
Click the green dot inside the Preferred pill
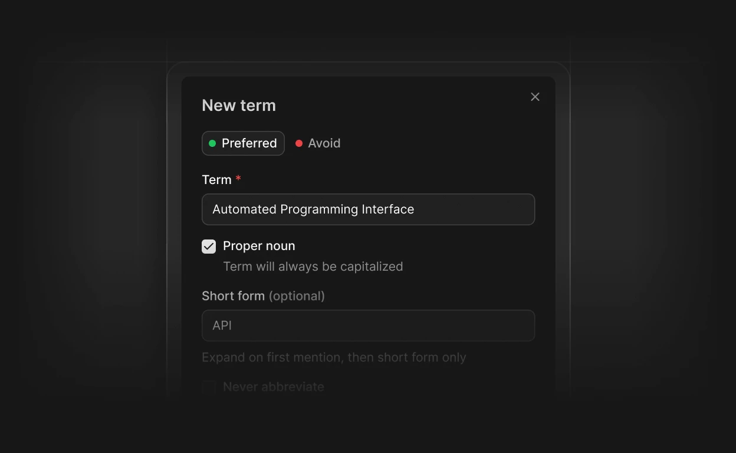coord(212,143)
